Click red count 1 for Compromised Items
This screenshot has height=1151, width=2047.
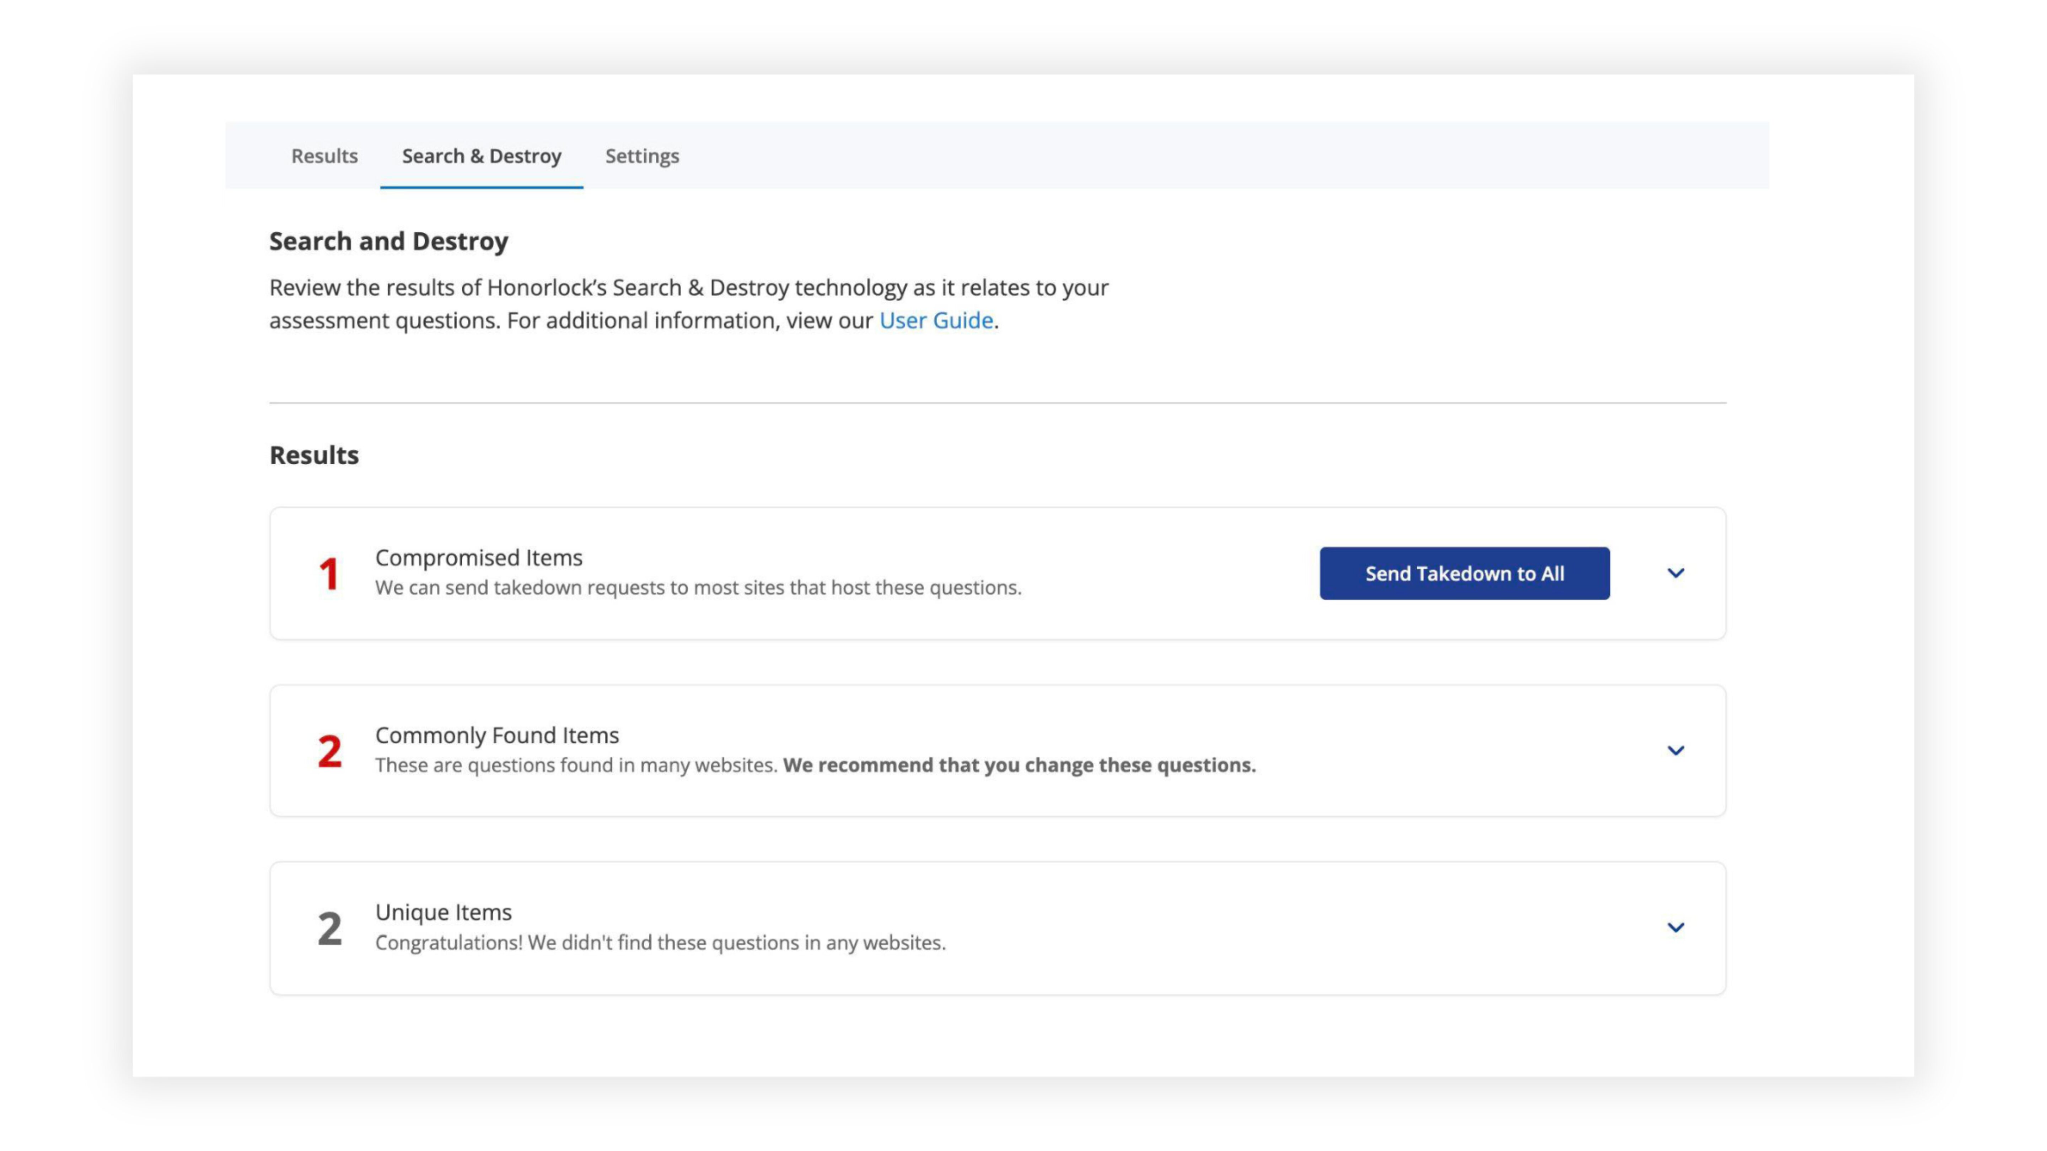point(329,573)
